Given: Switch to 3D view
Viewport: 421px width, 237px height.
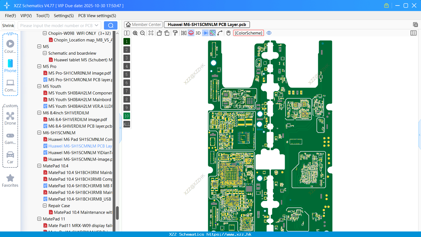Looking at the screenshot, I should tap(198, 33).
